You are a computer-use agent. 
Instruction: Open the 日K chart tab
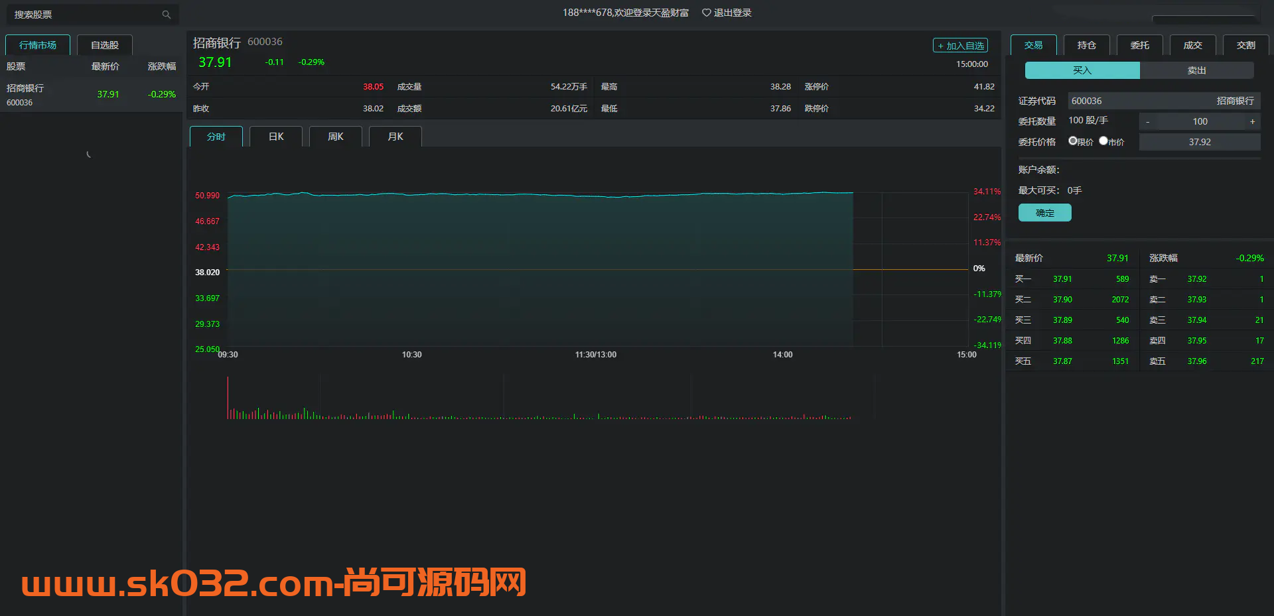coord(276,137)
